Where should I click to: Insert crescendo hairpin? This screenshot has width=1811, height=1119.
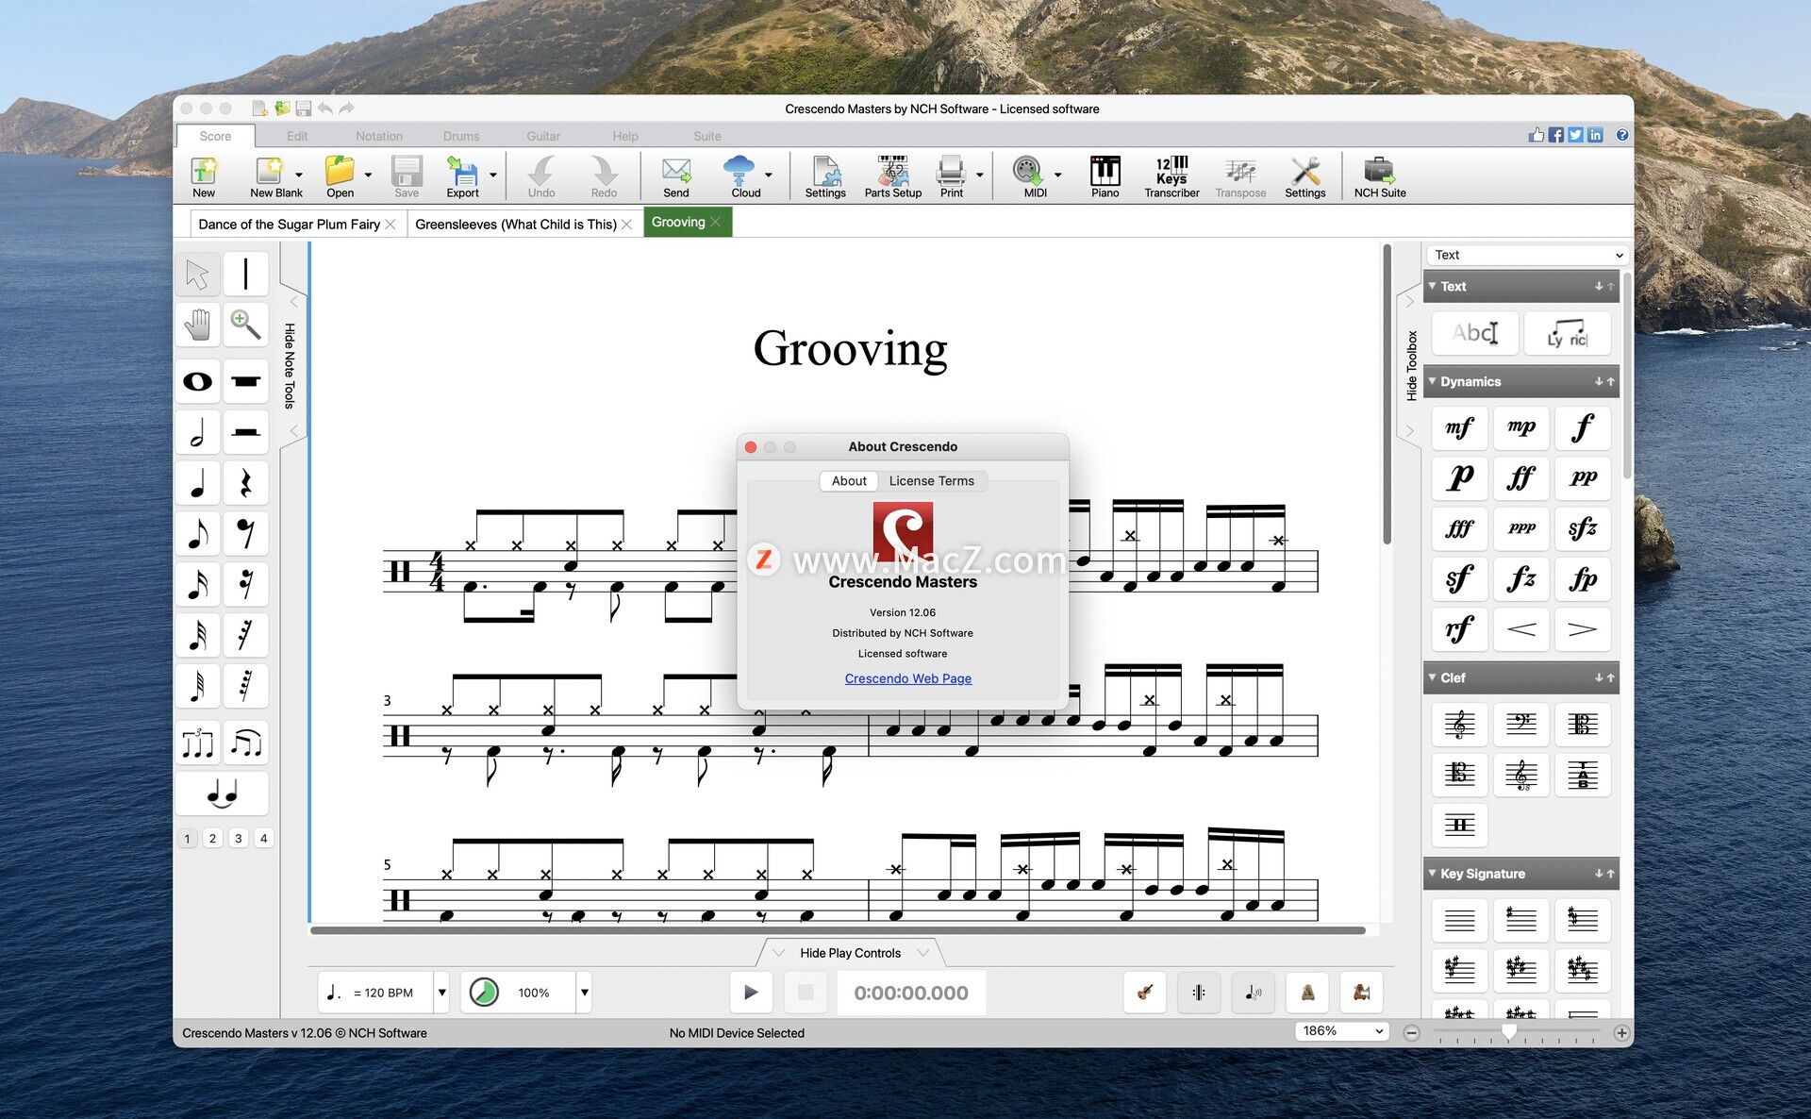click(1520, 629)
